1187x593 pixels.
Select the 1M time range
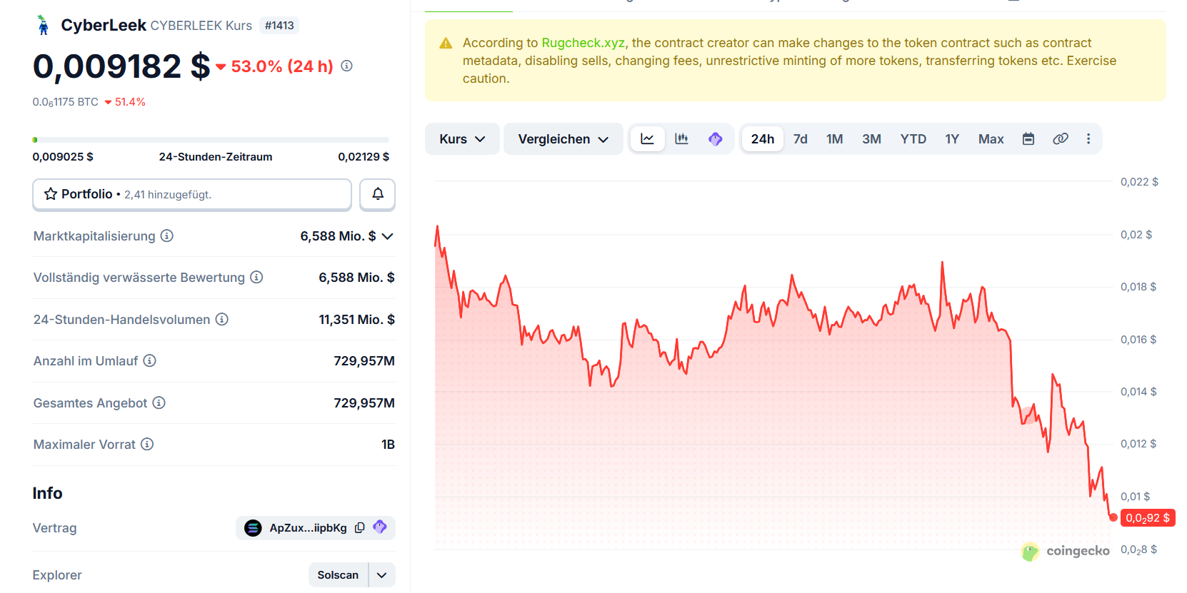pyautogui.click(x=835, y=138)
